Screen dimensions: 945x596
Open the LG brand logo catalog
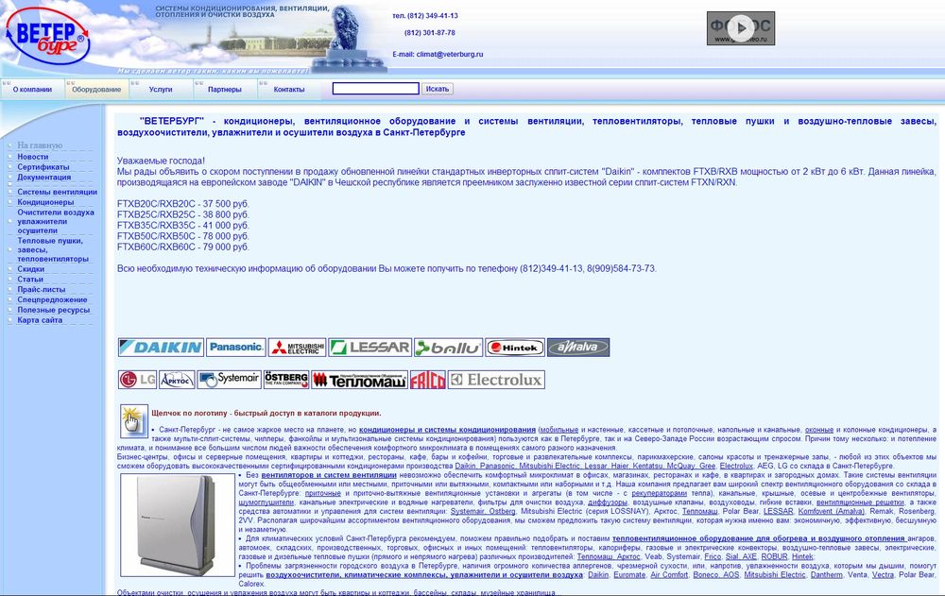[x=137, y=380]
